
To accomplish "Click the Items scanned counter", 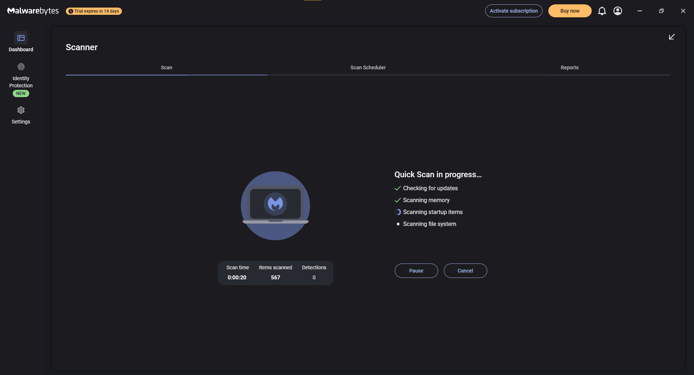I will (x=275, y=277).
